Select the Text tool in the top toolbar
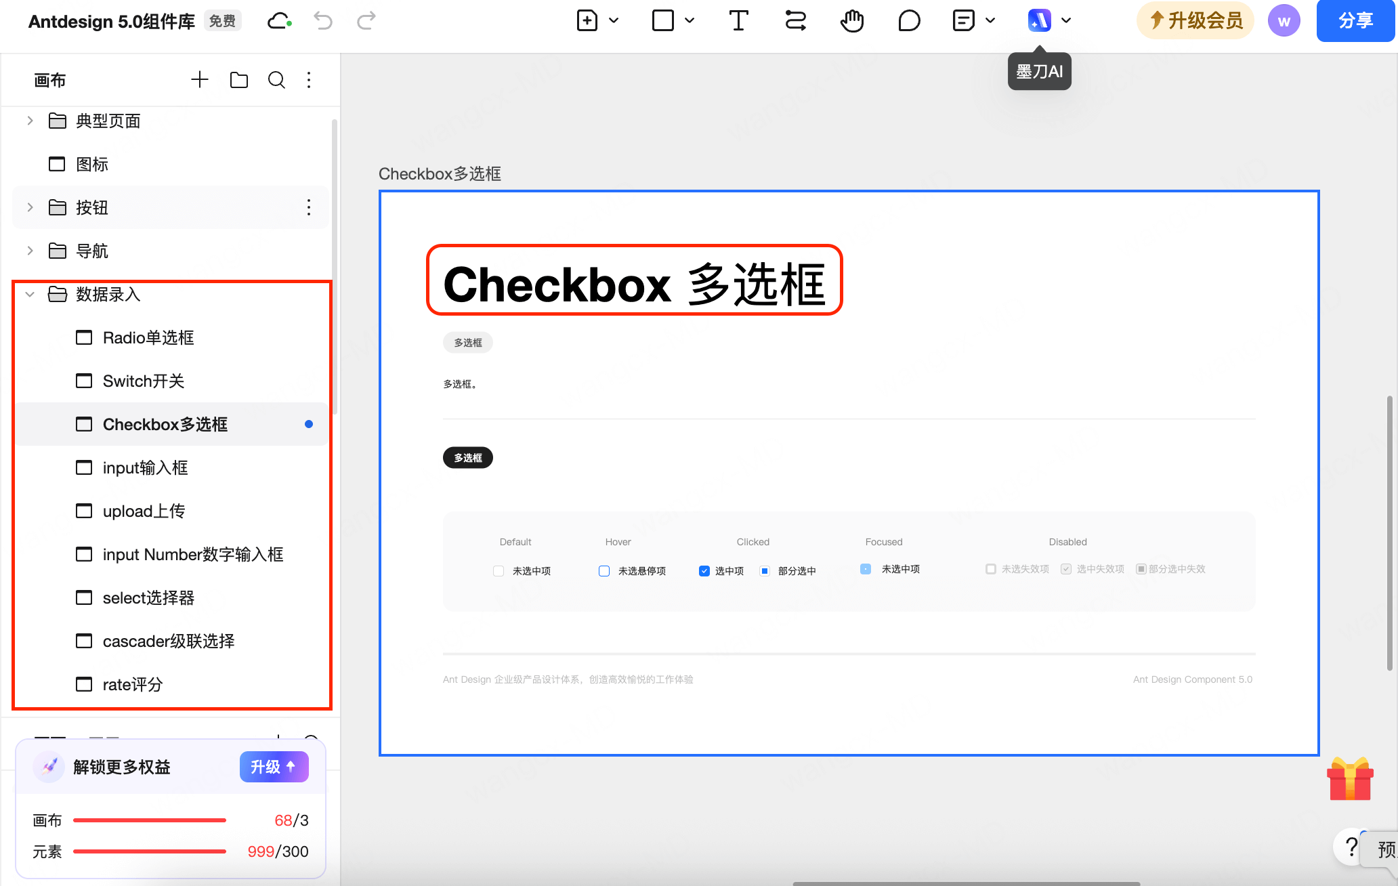The height and width of the screenshot is (886, 1398). (x=738, y=20)
